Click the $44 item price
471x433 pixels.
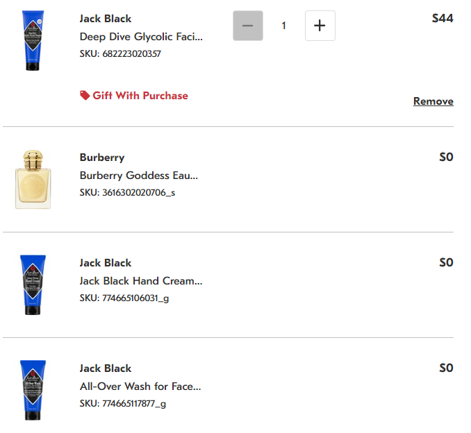442,18
